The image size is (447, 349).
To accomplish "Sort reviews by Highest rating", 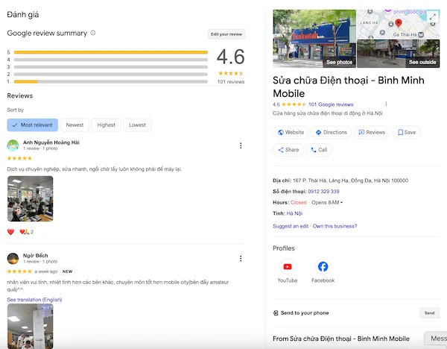I will 107,125.
